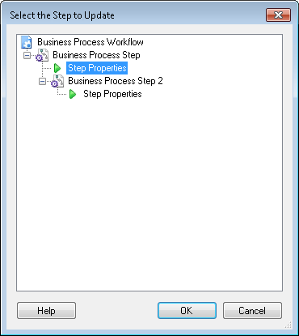Viewport: 299px width, 336px height.
Task: Click the dialog's dotted resize grip
Action: click(x=288, y=325)
